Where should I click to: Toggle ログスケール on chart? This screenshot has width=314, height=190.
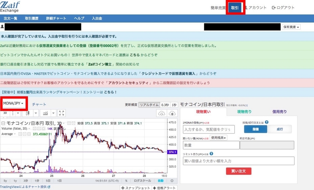click(x=142, y=181)
